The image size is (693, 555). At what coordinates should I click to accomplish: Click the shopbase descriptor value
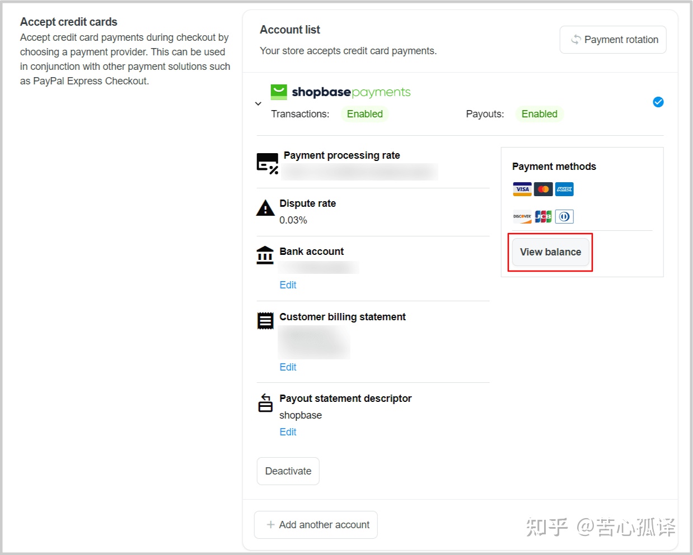click(x=301, y=415)
